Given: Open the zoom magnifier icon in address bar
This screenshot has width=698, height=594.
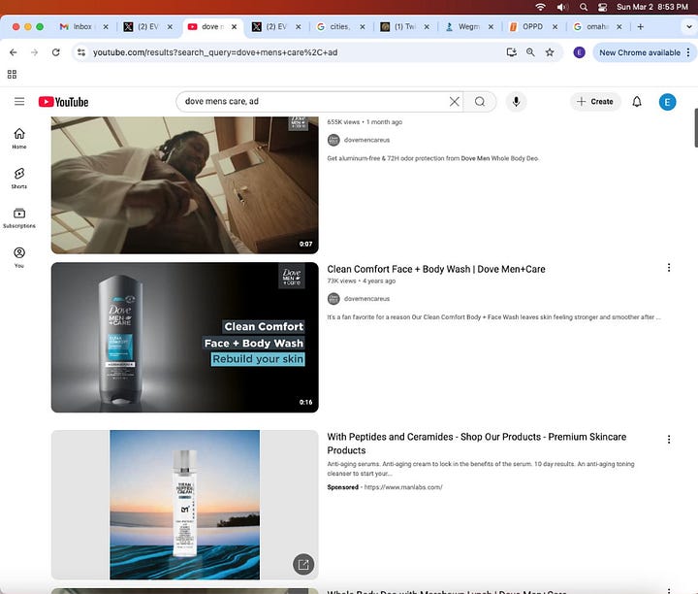Looking at the screenshot, I should (530, 52).
